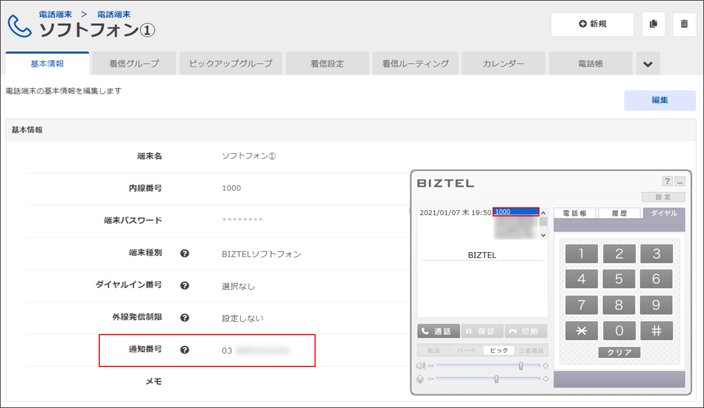Click the 編集 edit button
The image size is (704, 408).
(x=660, y=100)
